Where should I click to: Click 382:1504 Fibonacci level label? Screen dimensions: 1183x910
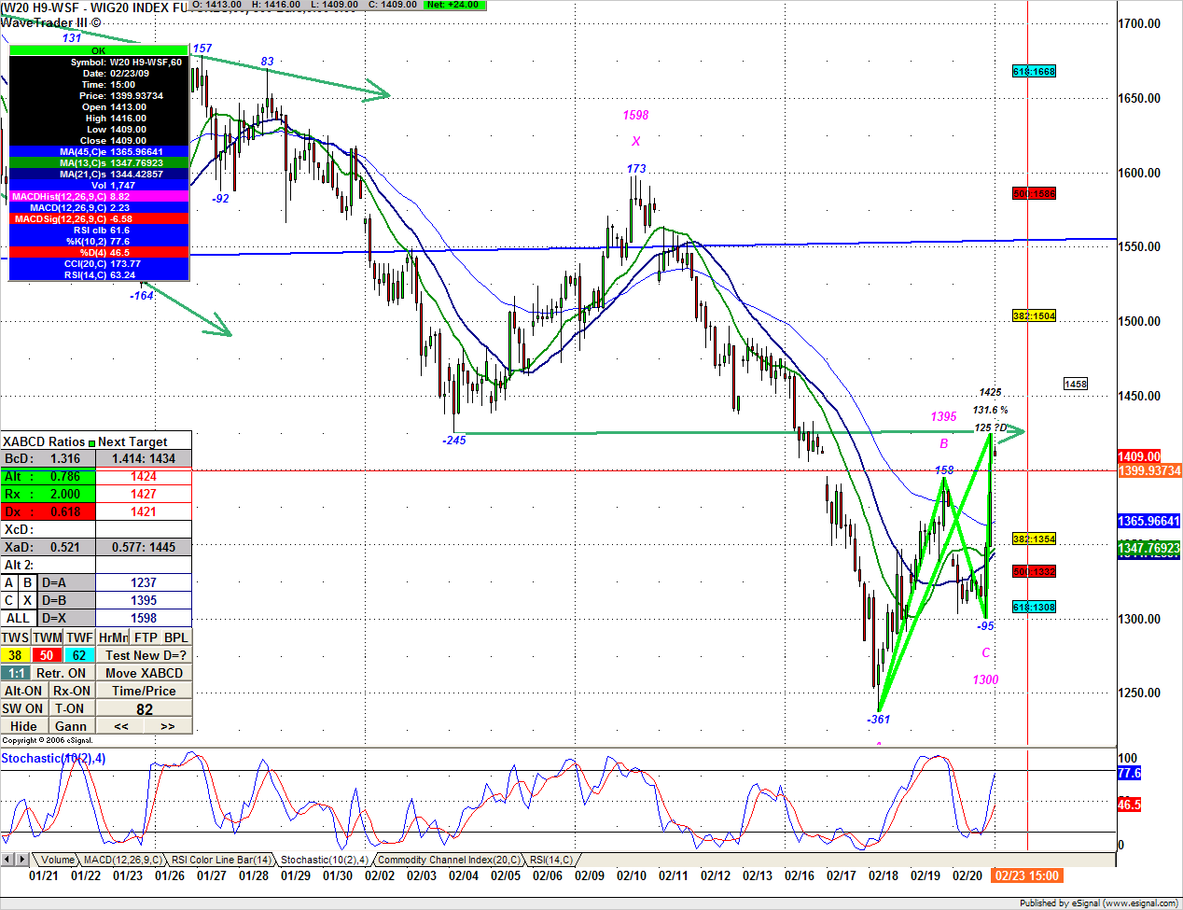click(x=1034, y=315)
